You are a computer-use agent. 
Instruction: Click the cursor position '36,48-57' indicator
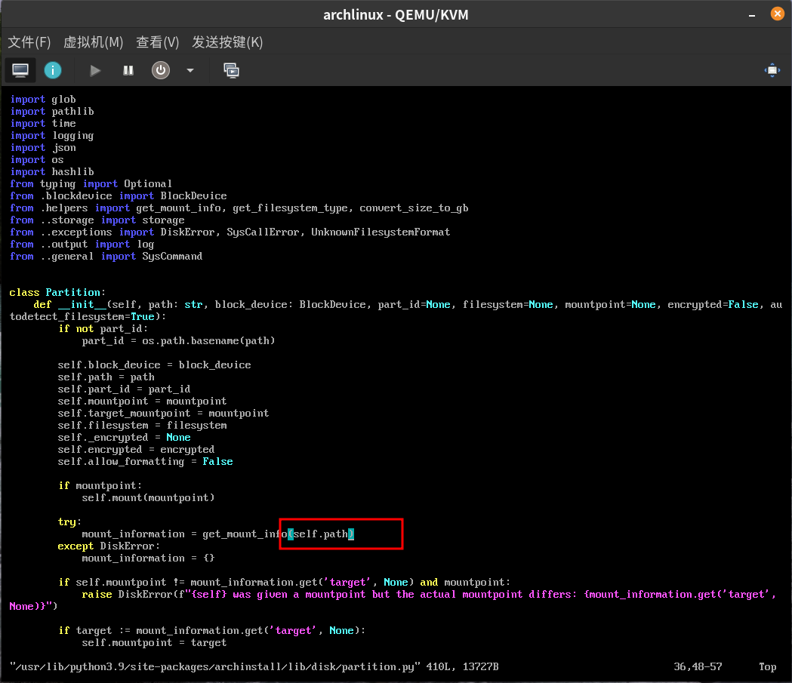point(698,667)
